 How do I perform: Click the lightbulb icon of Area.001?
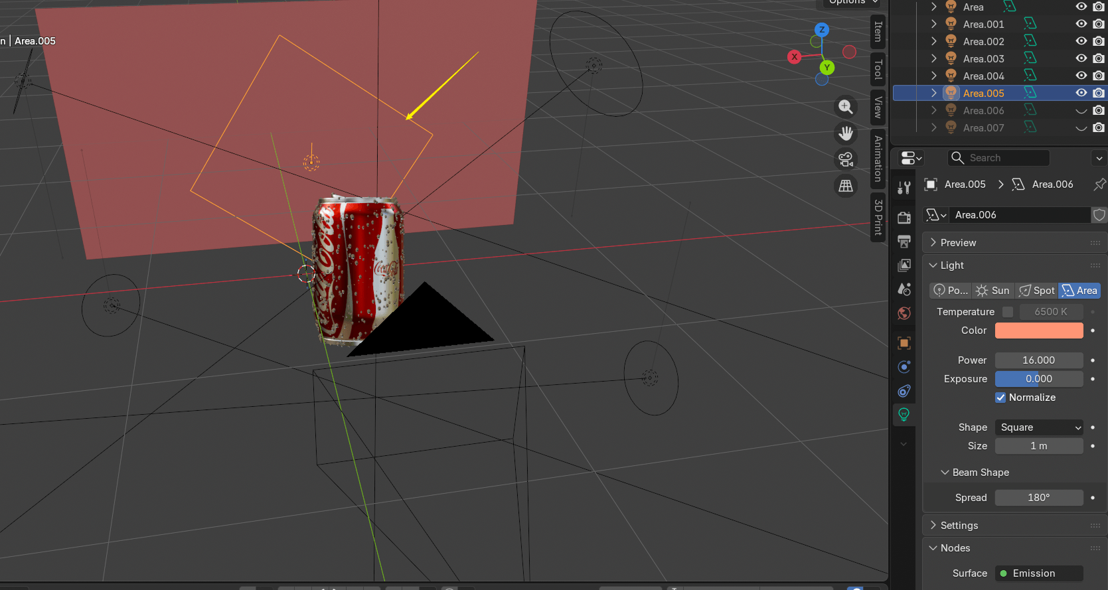[x=951, y=24]
